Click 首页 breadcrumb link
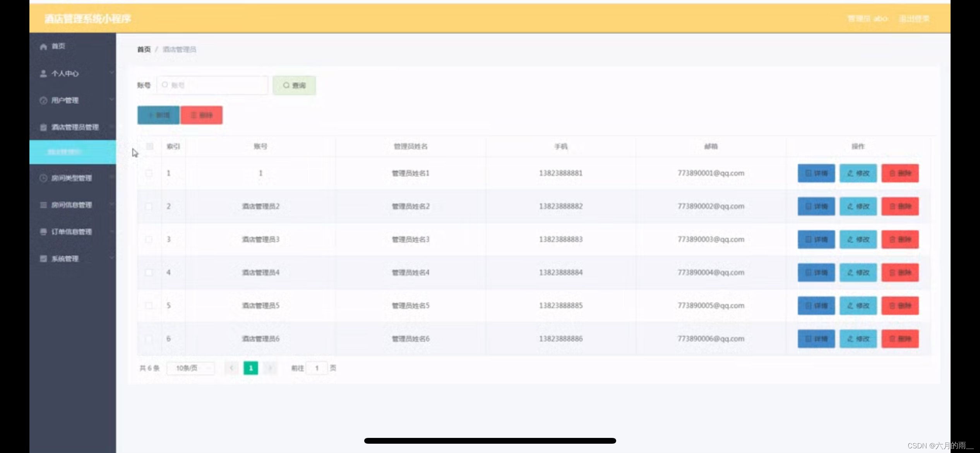This screenshot has height=453, width=980. [144, 50]
